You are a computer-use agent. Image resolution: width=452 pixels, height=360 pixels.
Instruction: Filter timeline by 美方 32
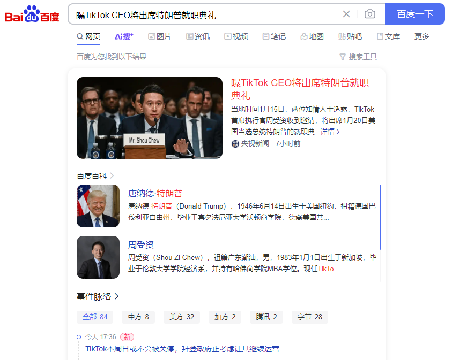pos(182,317)
